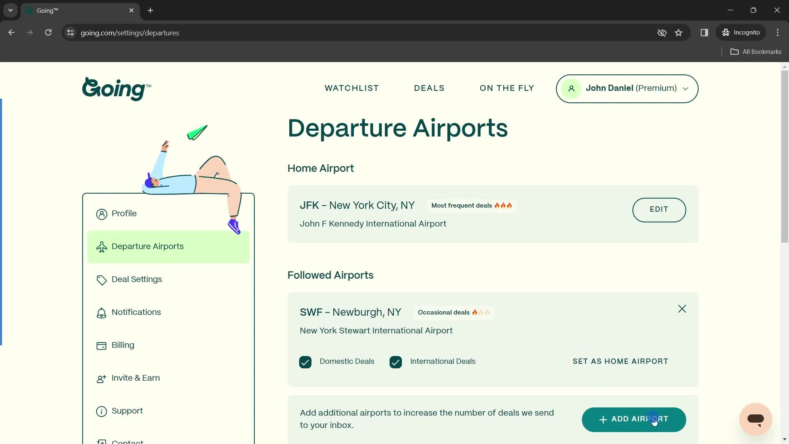Click the user avatar icon
The height and width of the screenshot is (444, 789).
[x=571, y=88]
